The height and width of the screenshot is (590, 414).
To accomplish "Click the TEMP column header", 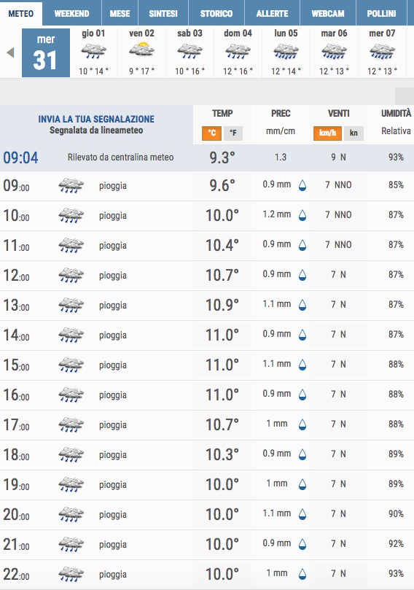I will coord(222,113).
